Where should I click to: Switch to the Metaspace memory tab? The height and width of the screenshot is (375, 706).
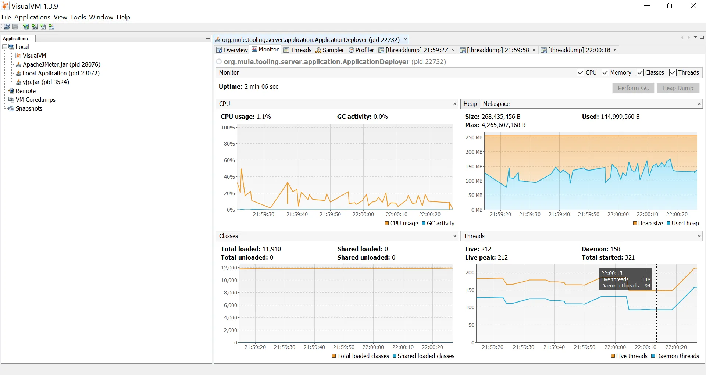[x=496, y=104]
